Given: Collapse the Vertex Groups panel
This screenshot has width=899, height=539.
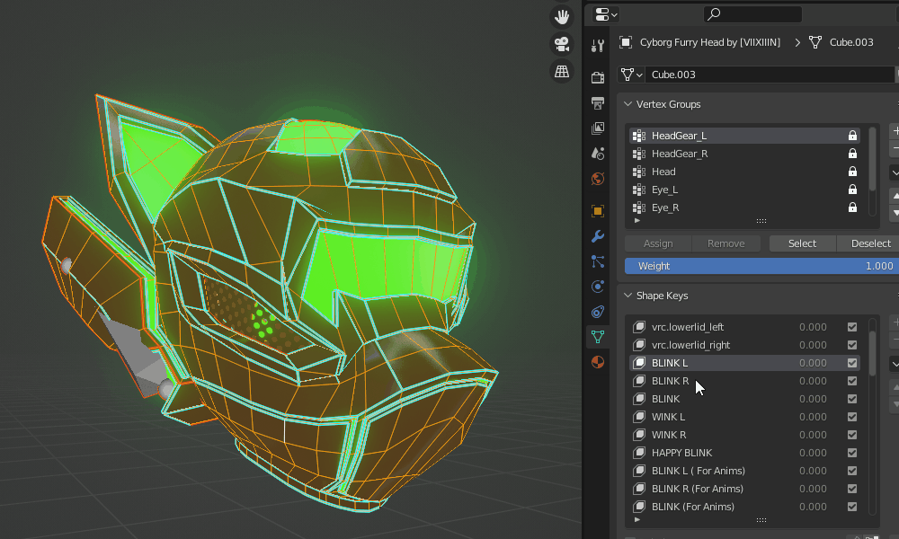Looking at the screenshot, I should click(x=628, y=104).
